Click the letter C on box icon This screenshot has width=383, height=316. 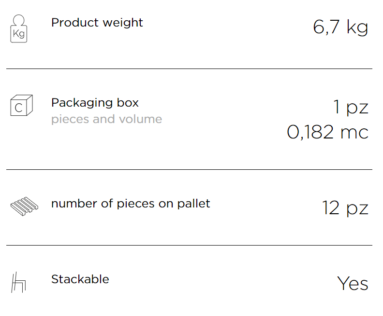click(18, 108)
